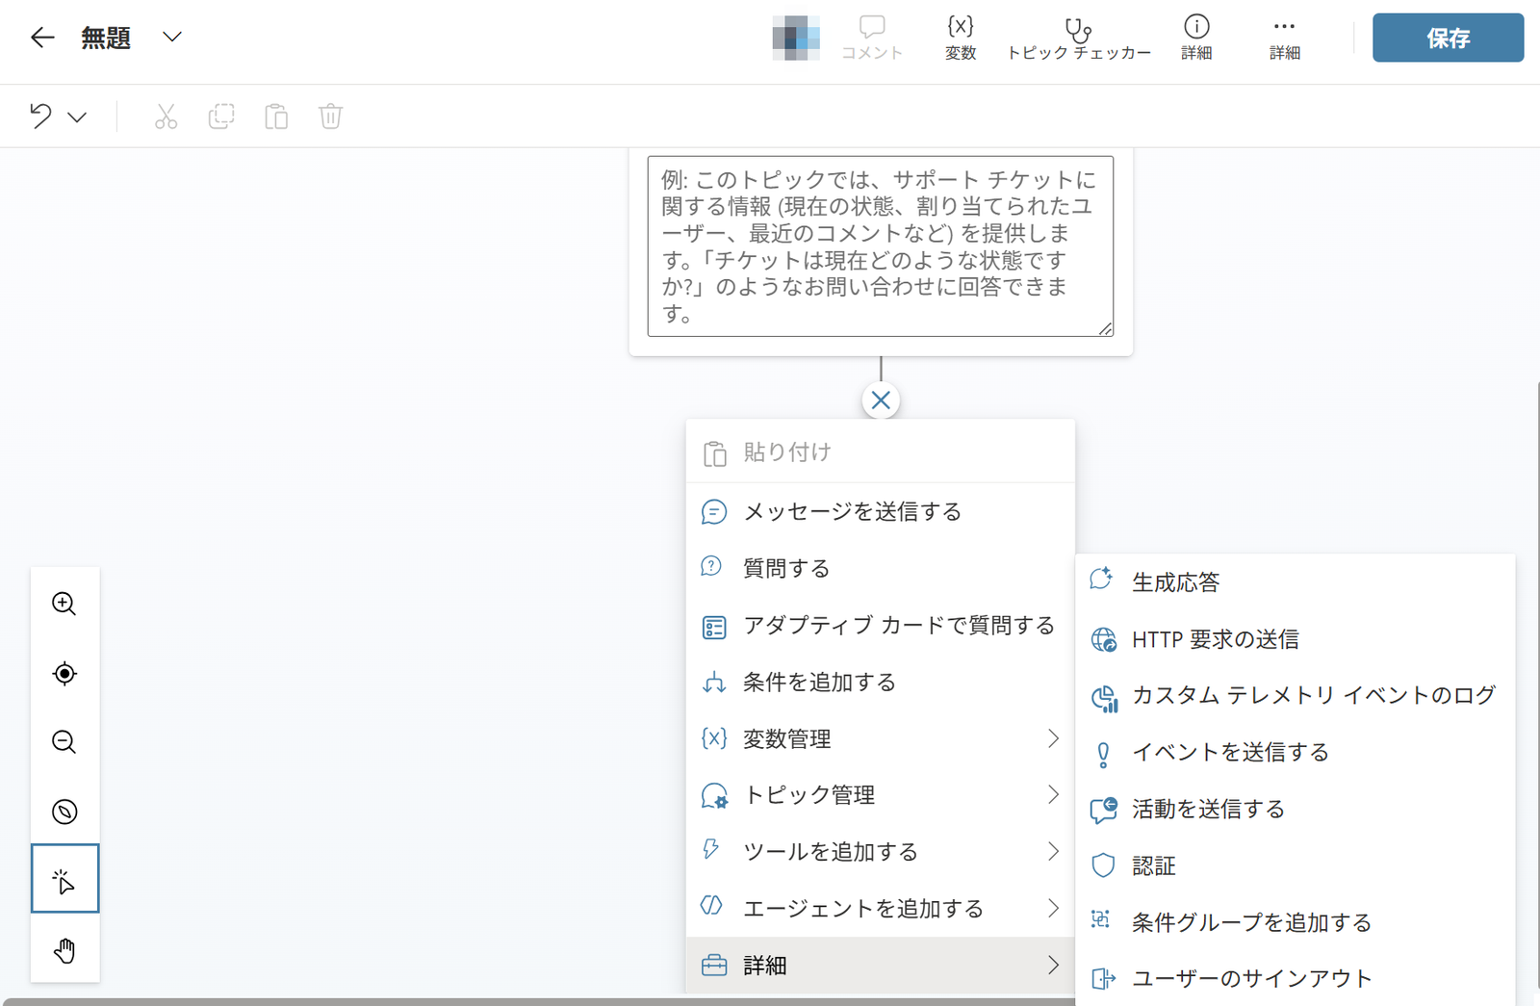Select イベントを送信する
Image resolution: width=1540 pixels, height=1006 pixels.
tap(1296, 753)
